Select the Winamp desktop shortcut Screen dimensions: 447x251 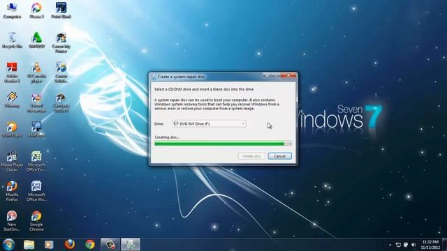point(12,100)
